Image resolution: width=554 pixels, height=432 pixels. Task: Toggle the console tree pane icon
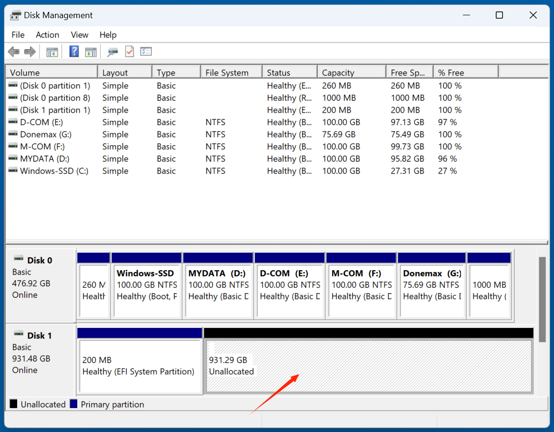[x=52, y=51]
